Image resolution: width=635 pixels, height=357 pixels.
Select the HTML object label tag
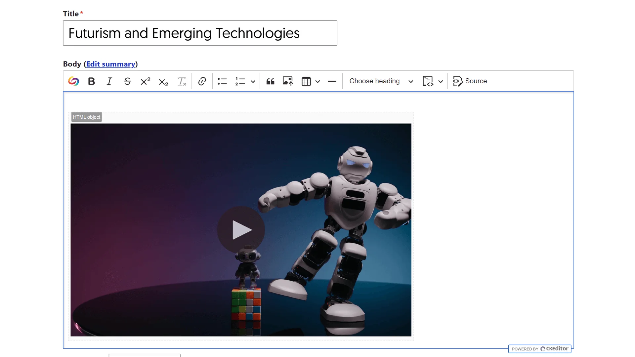[87, 117]
